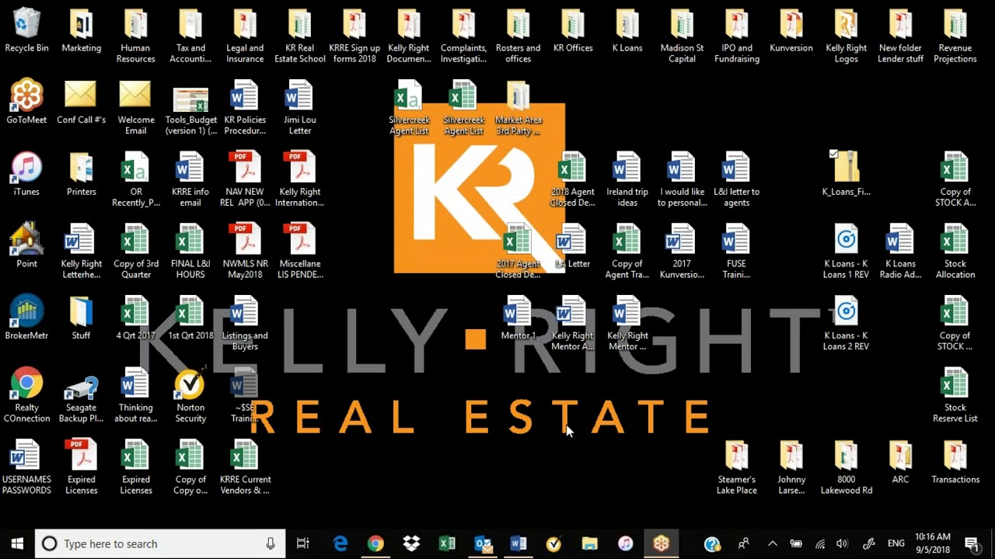
Task: Open the K_Loans_Fi zip archive
Action: tap(846, 175)
